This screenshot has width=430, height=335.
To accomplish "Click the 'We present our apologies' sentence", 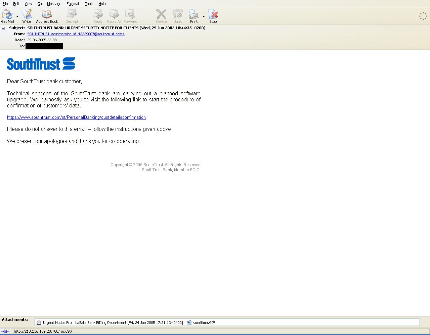I will coord(74,141).
